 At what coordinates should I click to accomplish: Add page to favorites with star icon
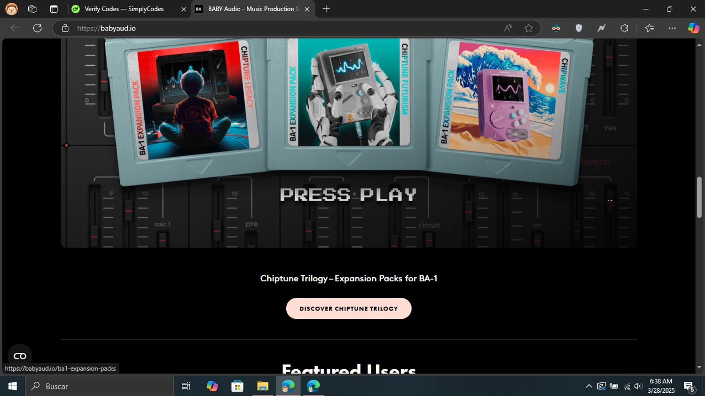pyautogui.click(x=529, y=28)
